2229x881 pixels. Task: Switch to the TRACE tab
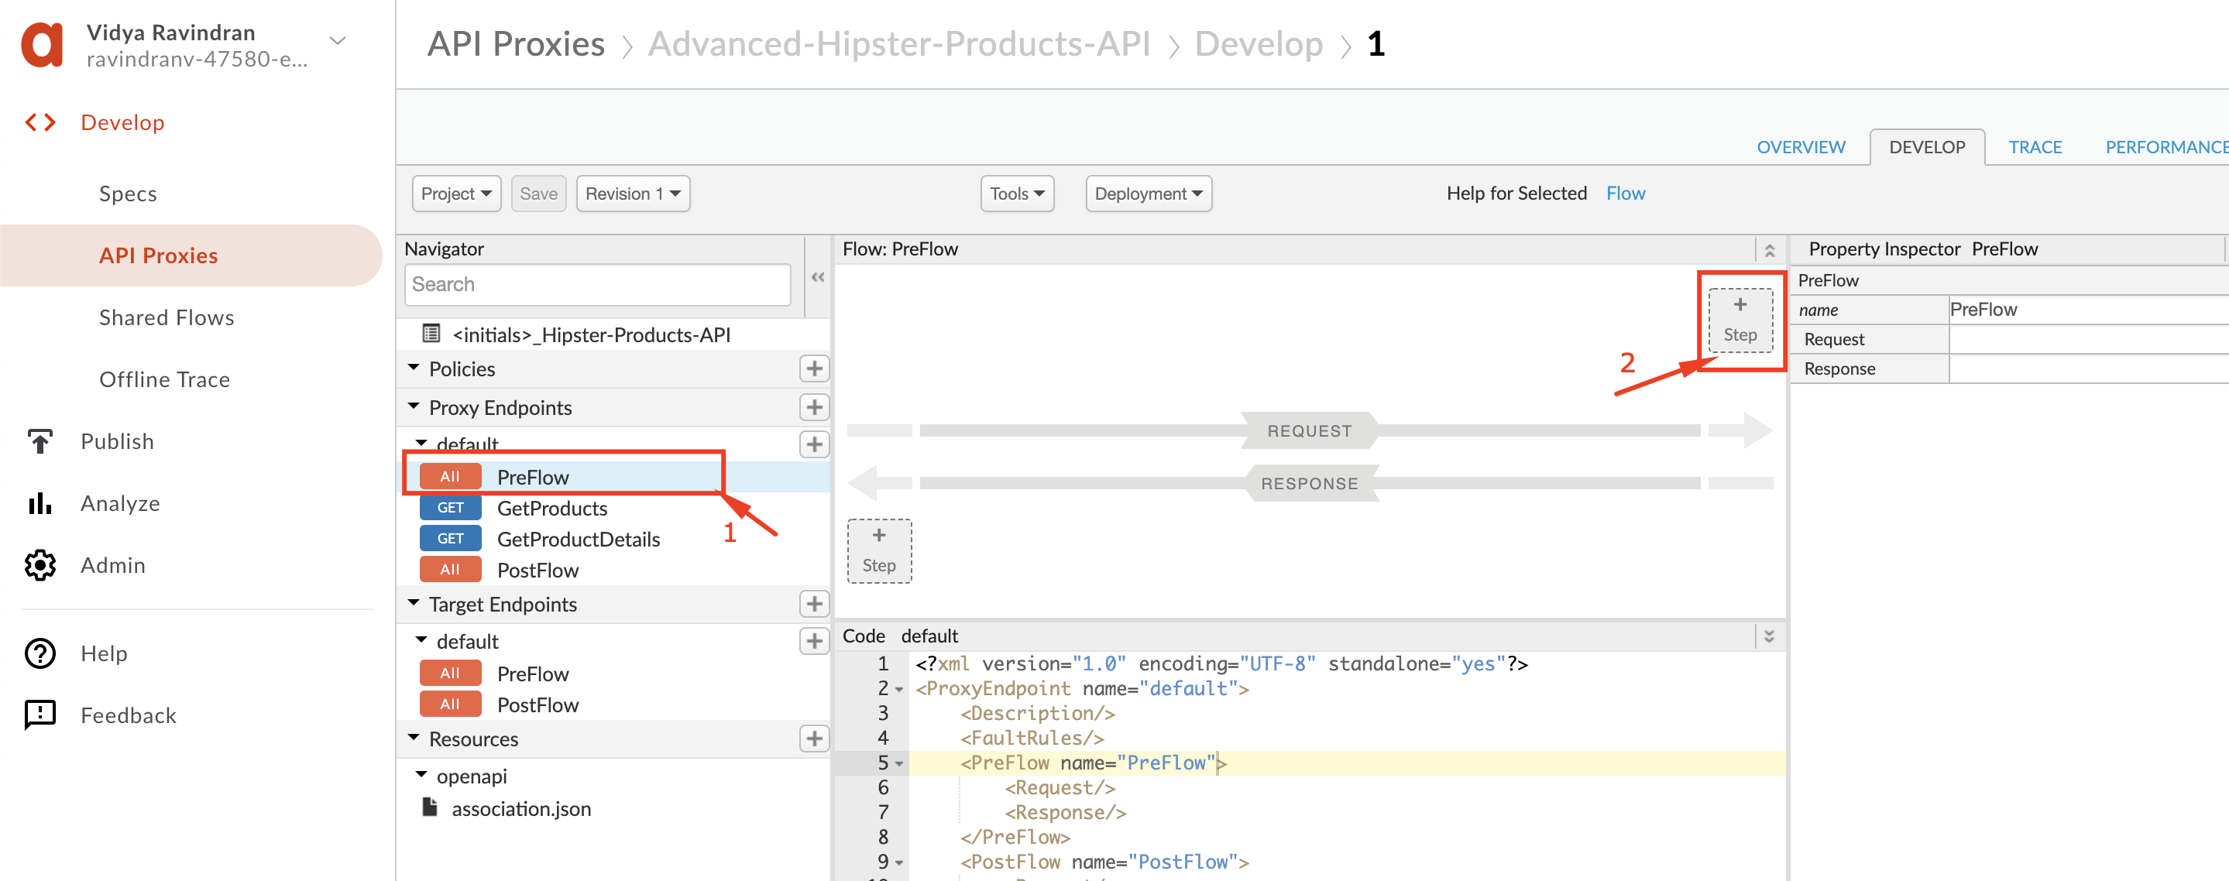point(2035,147)
